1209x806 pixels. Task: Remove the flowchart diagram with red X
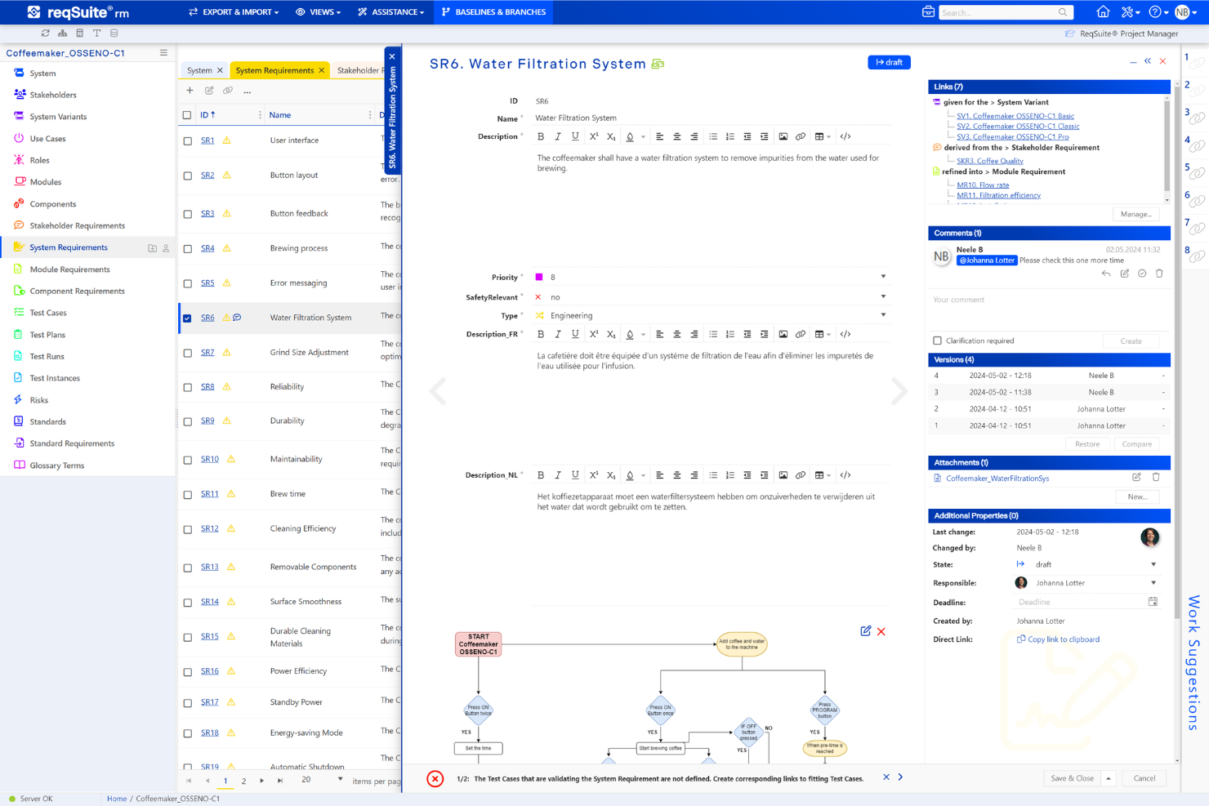[881, 631]
